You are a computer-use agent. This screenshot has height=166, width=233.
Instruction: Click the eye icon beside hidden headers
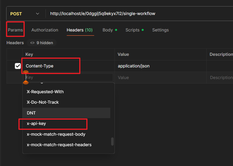(x=32, y=43)
